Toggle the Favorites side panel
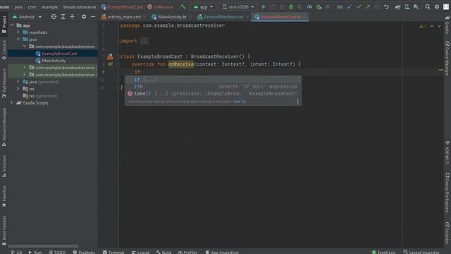This screenshot has width=451, height=254. [4, 196]
